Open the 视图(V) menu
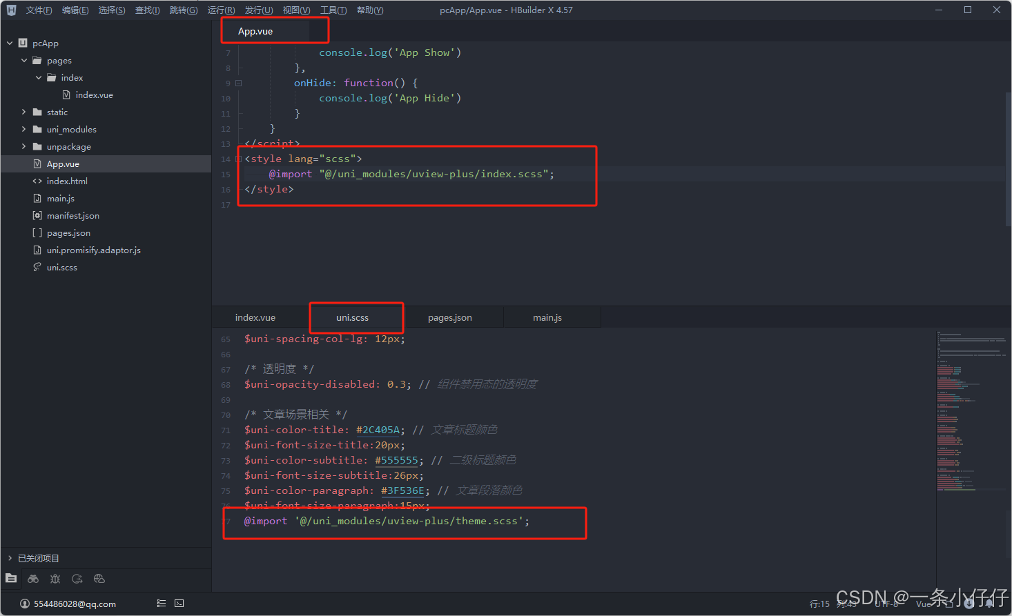 (x=296, y=10)
